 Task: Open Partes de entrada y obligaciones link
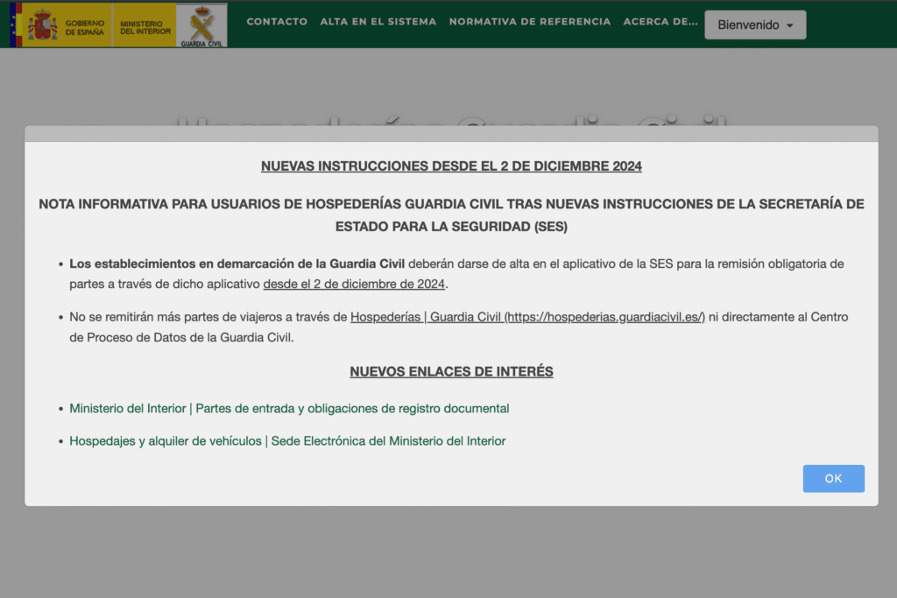(289, 409)
